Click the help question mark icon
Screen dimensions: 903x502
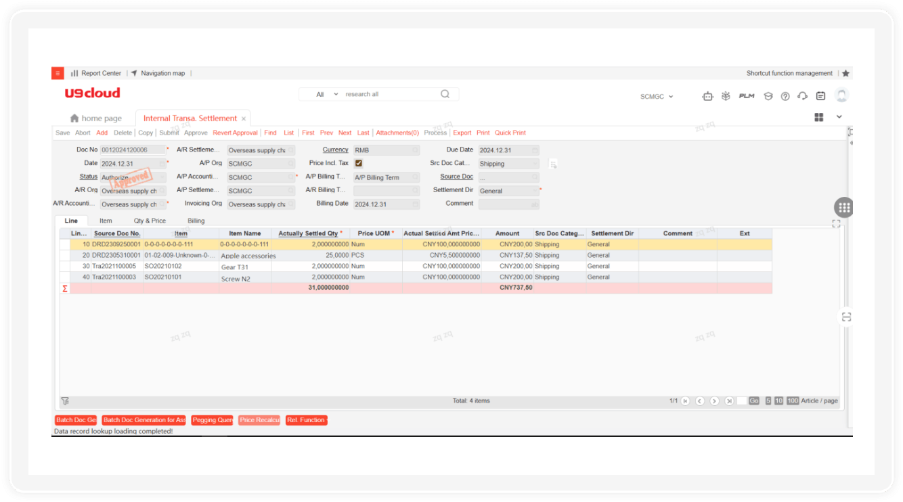point(785,96)
